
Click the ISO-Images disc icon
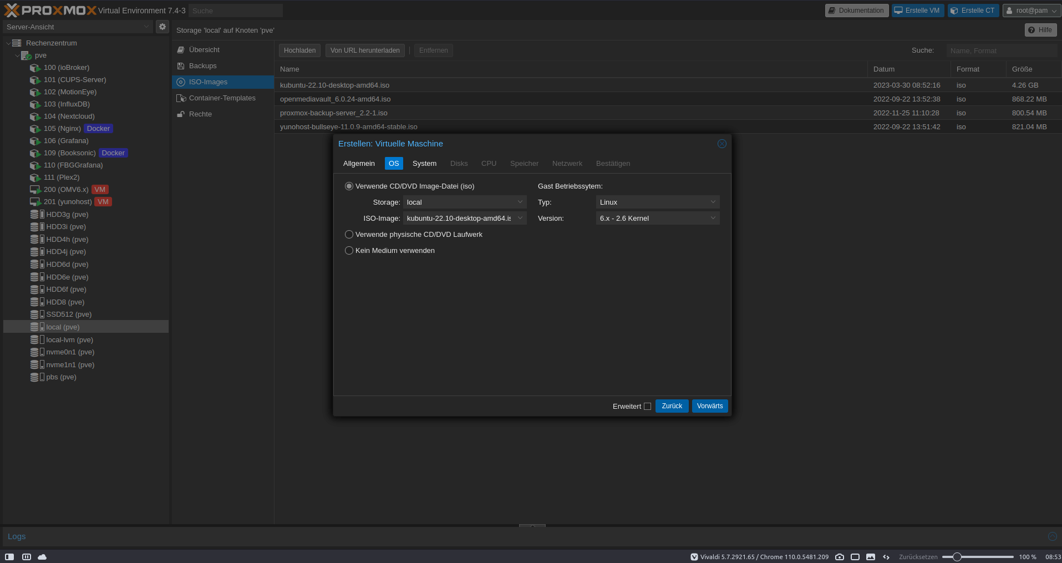[x=181, y=82]
